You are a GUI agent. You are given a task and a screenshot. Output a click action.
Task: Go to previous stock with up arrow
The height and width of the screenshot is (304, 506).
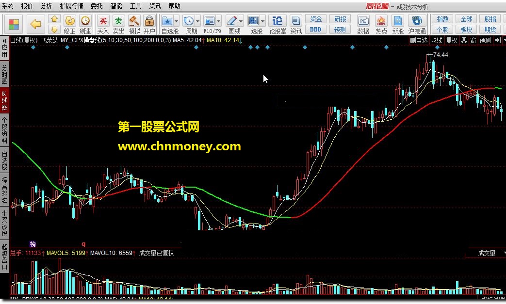54,19
